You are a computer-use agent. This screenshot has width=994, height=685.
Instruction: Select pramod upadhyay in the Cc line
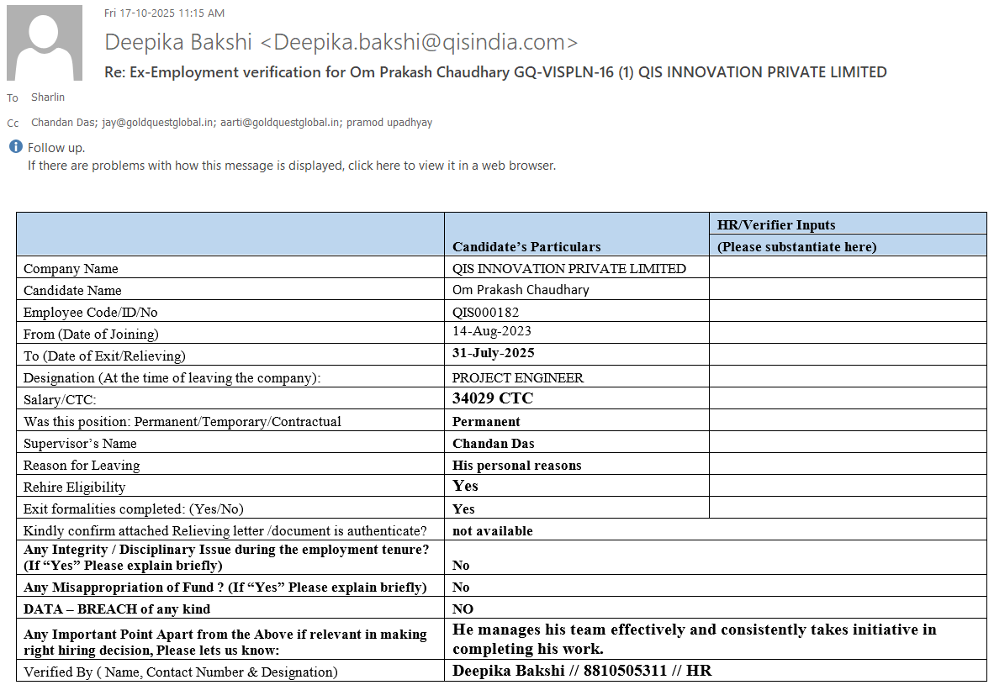[x=389, y=123]
